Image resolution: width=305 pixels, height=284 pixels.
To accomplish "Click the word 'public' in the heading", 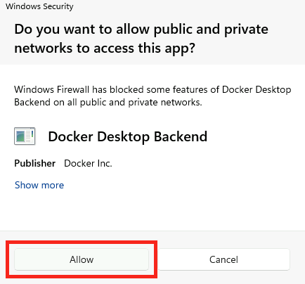I will click(173, 30).
